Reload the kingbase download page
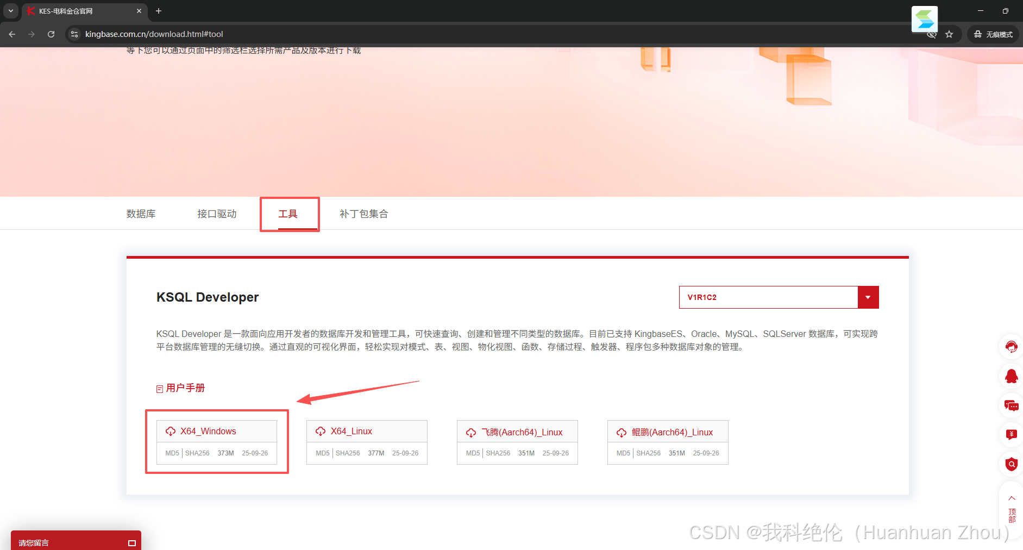The image size is (1023, 550). pyautogui.click(x=51, y=34)
